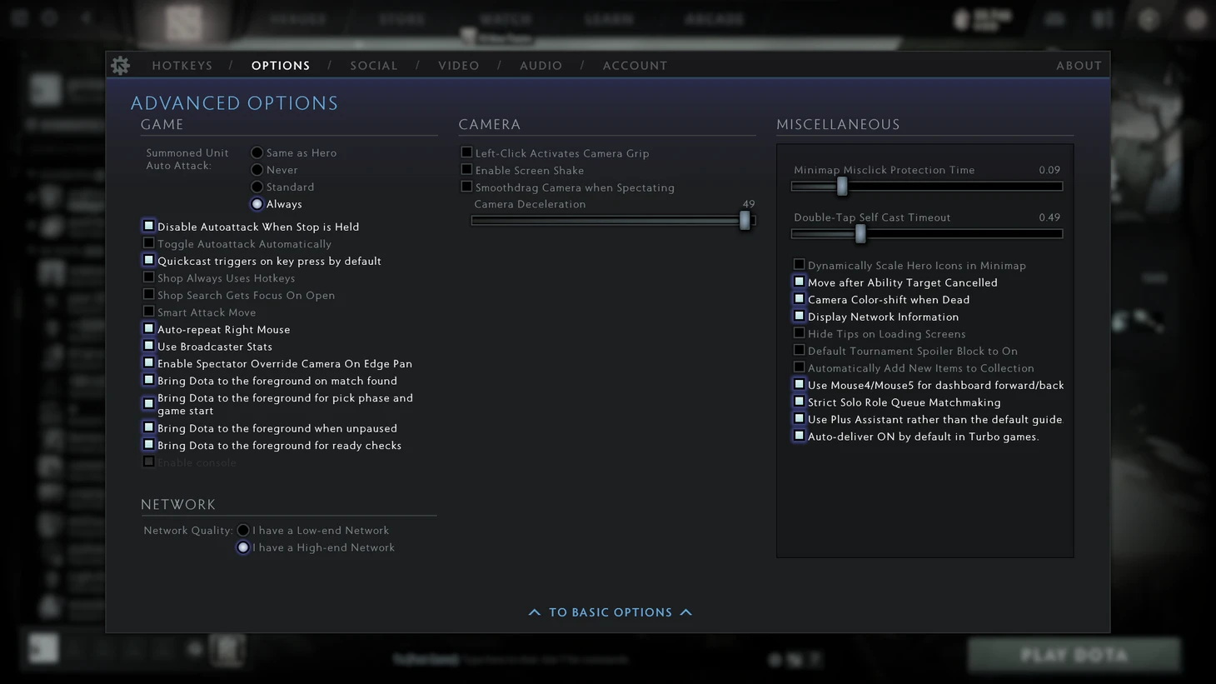Select Never for summoned unit auto attack
1216x684 pixels.
pyautogui.click(x=257, y=170)
